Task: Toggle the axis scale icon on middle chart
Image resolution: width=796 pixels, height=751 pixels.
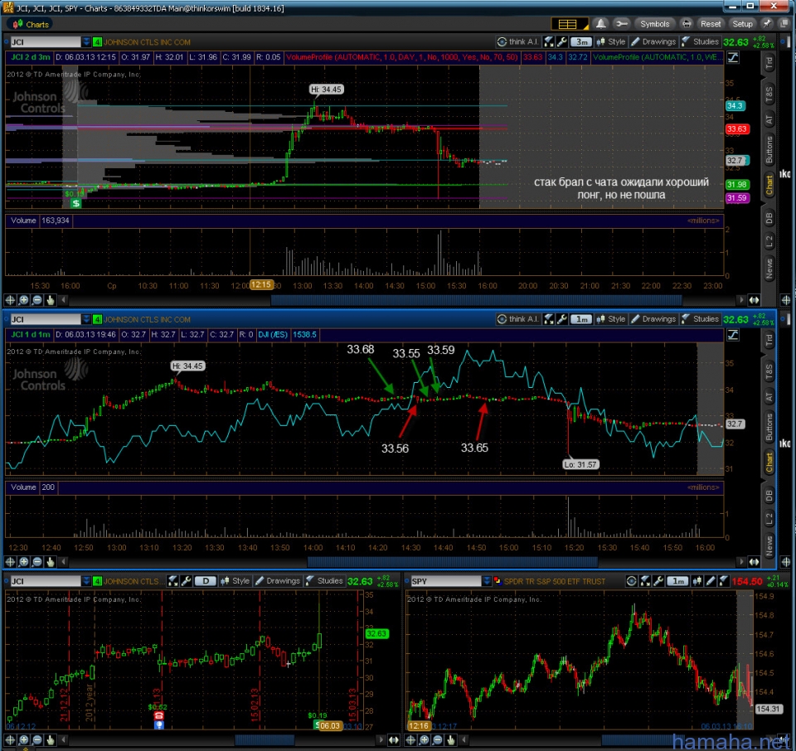Action: click(733, 335)
